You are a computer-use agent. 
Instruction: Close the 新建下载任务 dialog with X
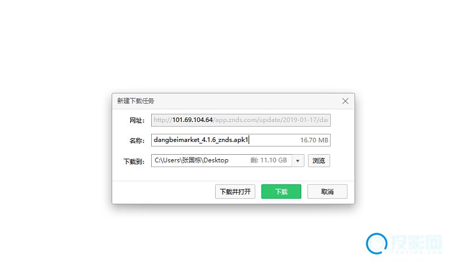[345, 101]
